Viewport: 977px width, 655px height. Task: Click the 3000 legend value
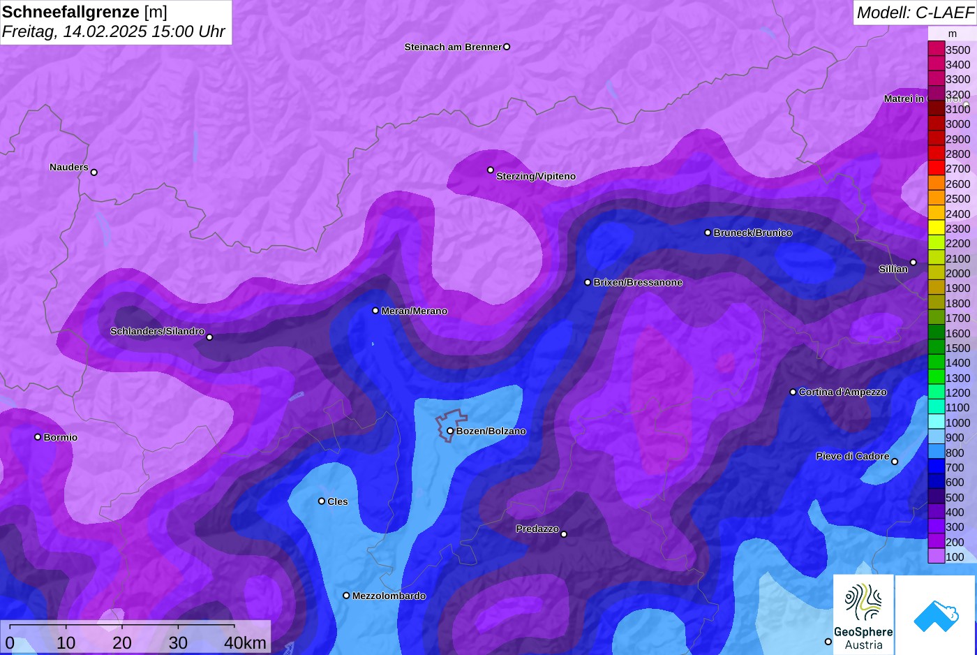click(957, 124)
